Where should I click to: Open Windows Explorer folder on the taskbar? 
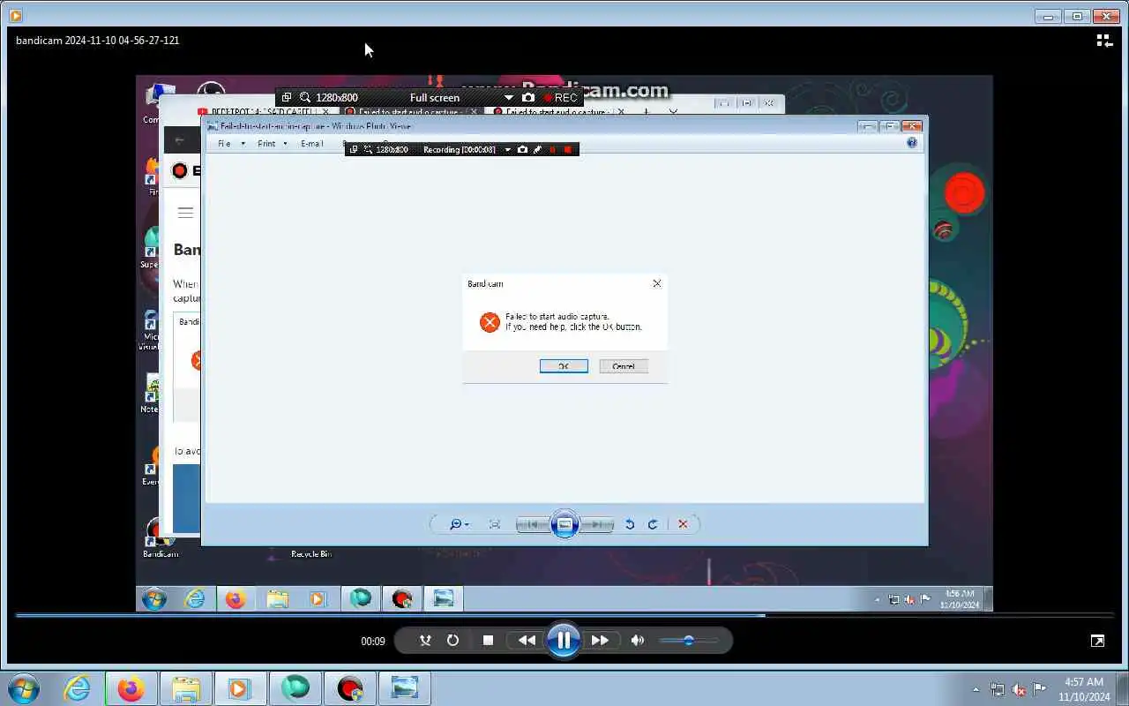click(185, 687)
